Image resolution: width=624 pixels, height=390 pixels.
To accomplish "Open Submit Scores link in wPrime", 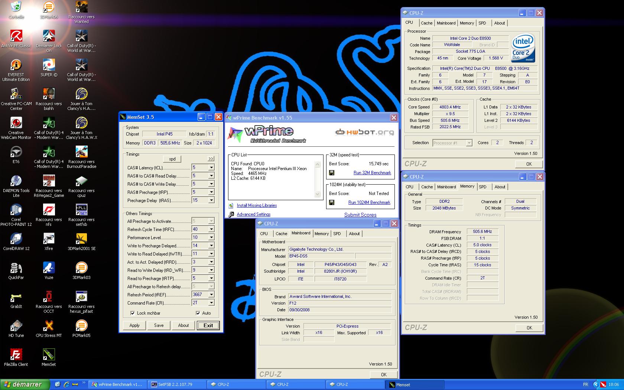I will click(x=360, y=215).
